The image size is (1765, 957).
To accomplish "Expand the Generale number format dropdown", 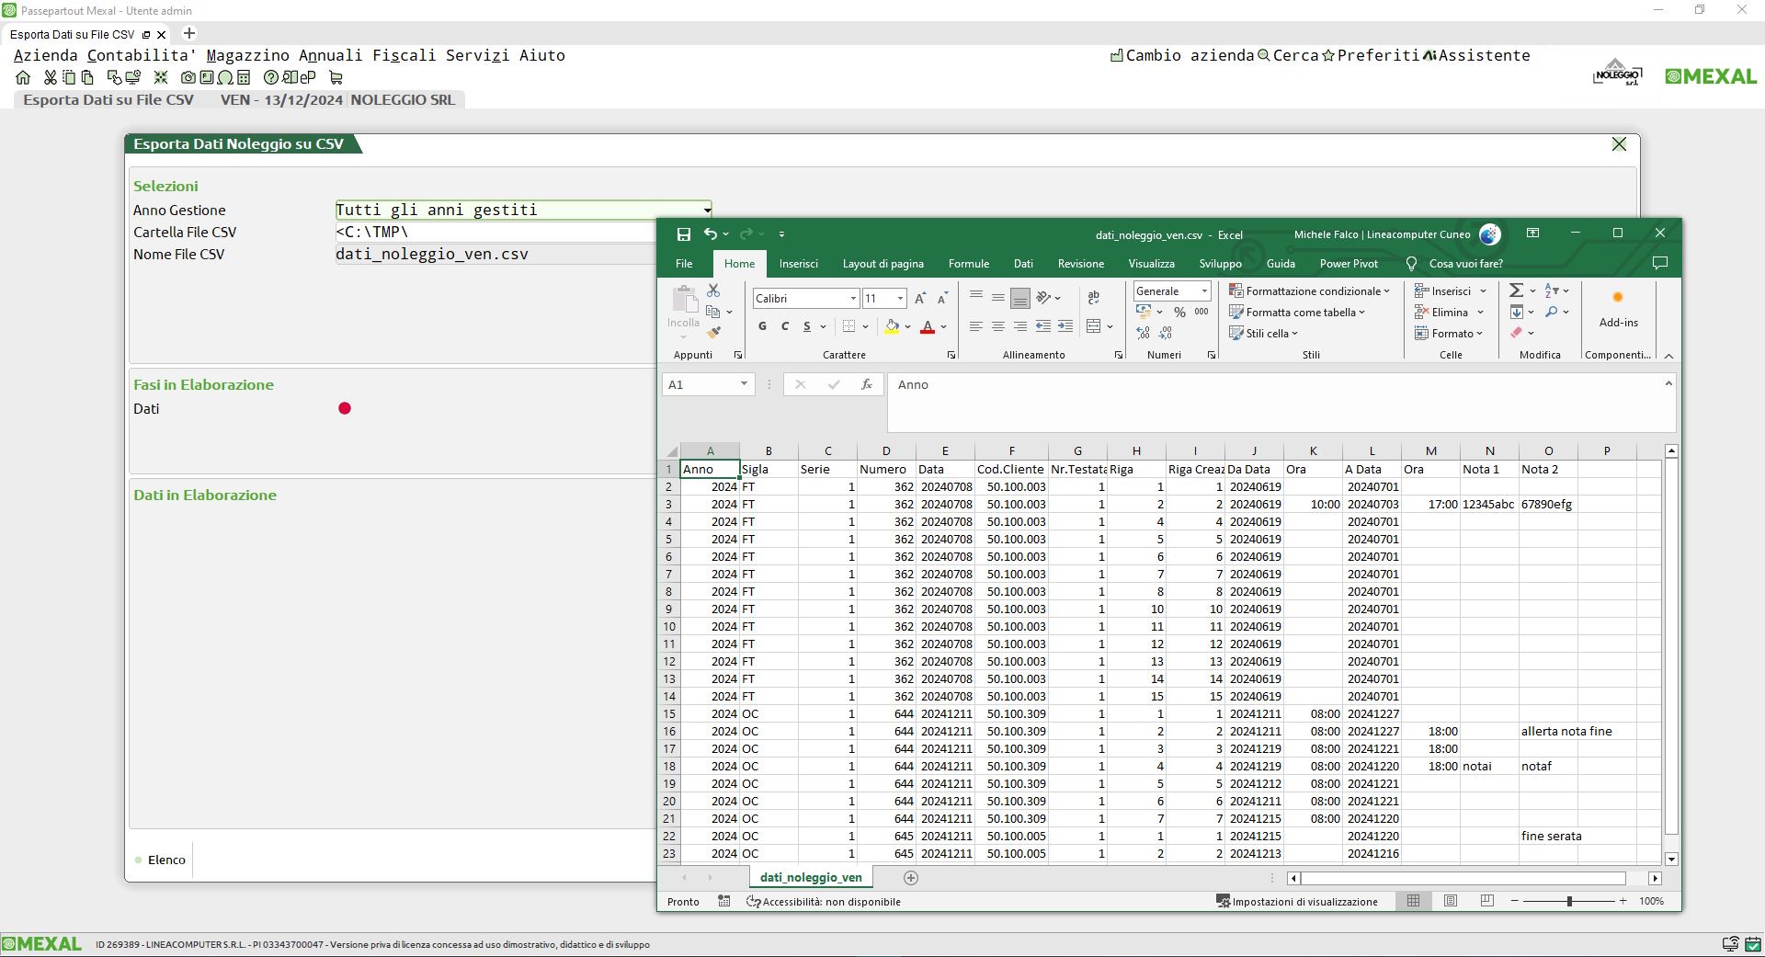I will pyautogui.click(x=1203, y=291).
